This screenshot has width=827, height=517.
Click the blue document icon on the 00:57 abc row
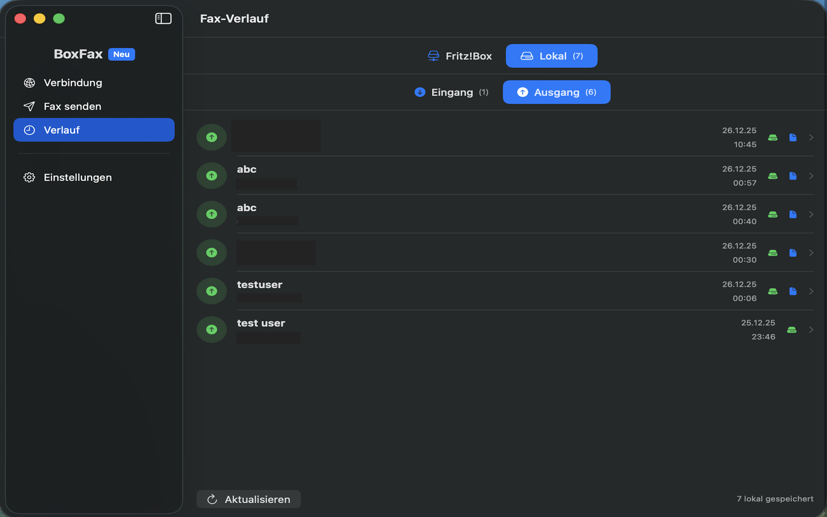click(793, 176)
